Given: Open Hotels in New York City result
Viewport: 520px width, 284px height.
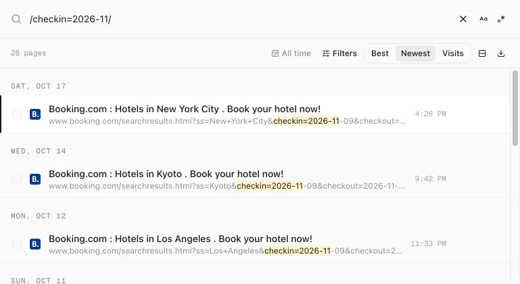Looking at the screenshot, I should click(185, 109).
